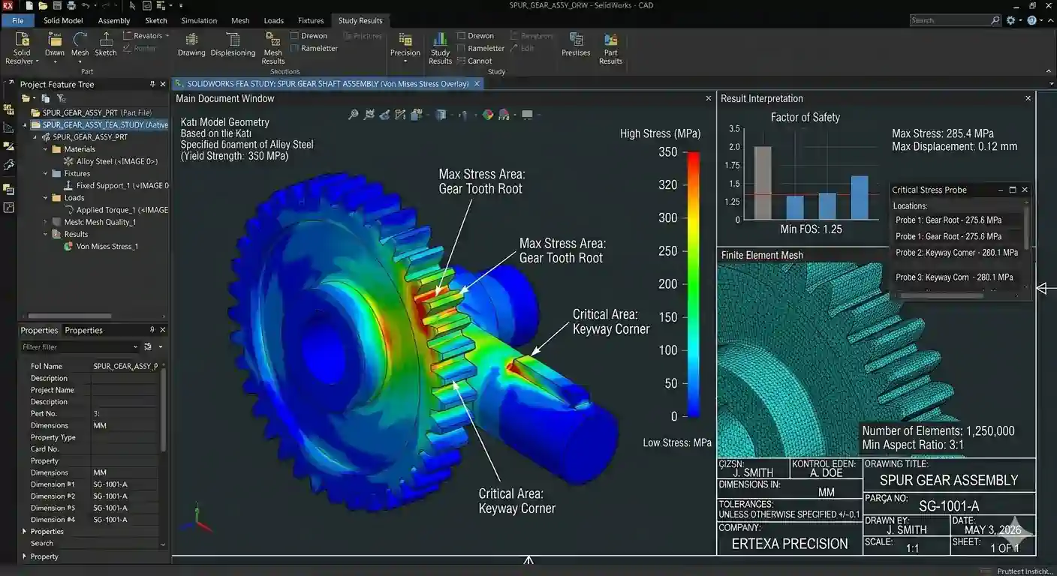
Task: Undo the last action with the undo arrow
Action: pos(85,6)
